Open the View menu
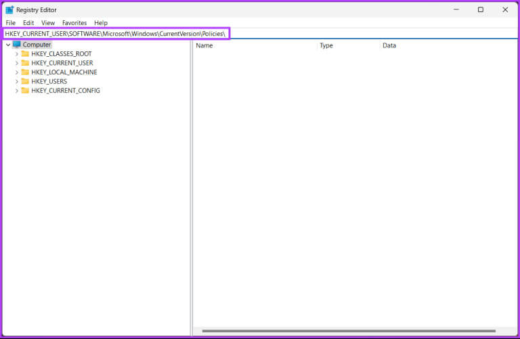The width and height of the screenshot is (520, 339). pyautogui.click(x=48, y=23)
